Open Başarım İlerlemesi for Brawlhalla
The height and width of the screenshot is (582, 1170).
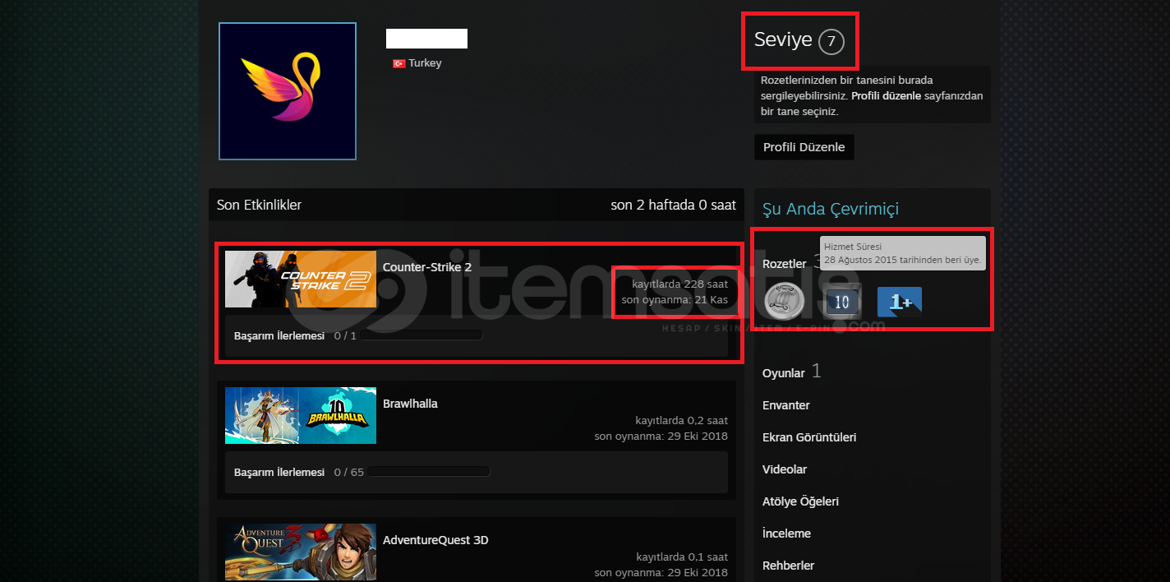click(x=279, y=472)
